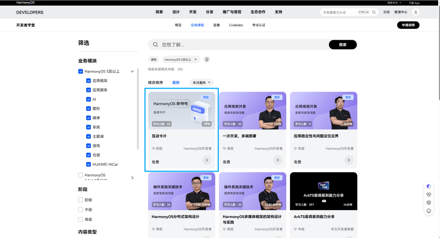The width and height of the screenshot is (440, 238).
Task: Open the 文档 link
Action: [387, 12]
